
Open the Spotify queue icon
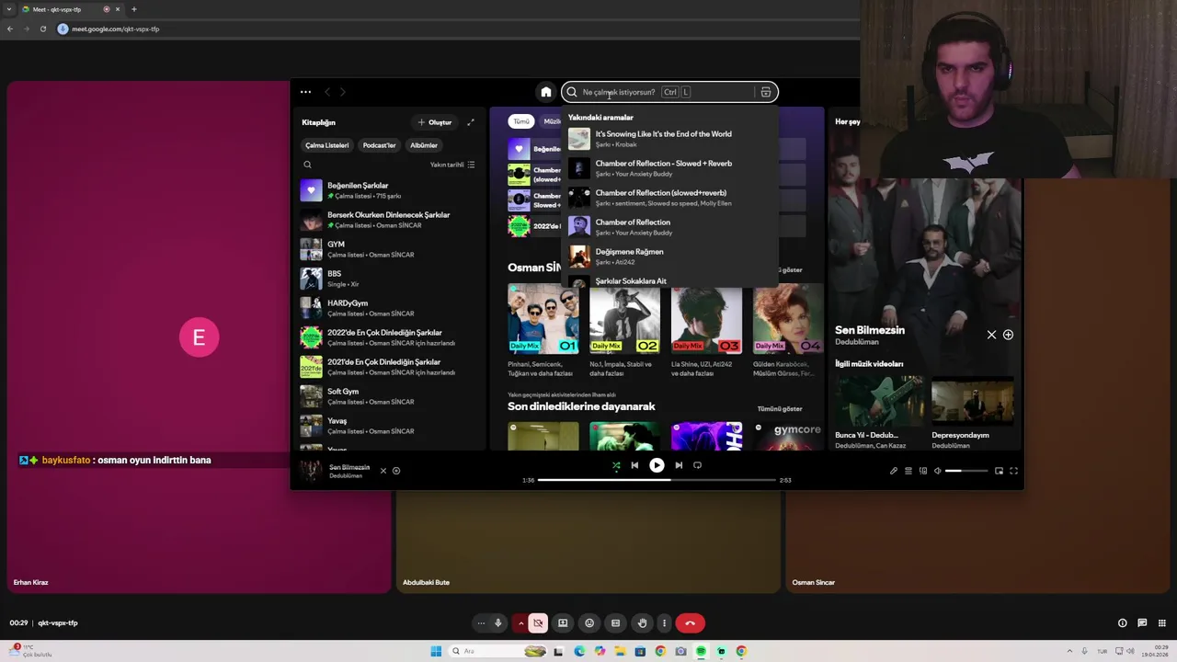pyautogui.click(x=908, y=471)
